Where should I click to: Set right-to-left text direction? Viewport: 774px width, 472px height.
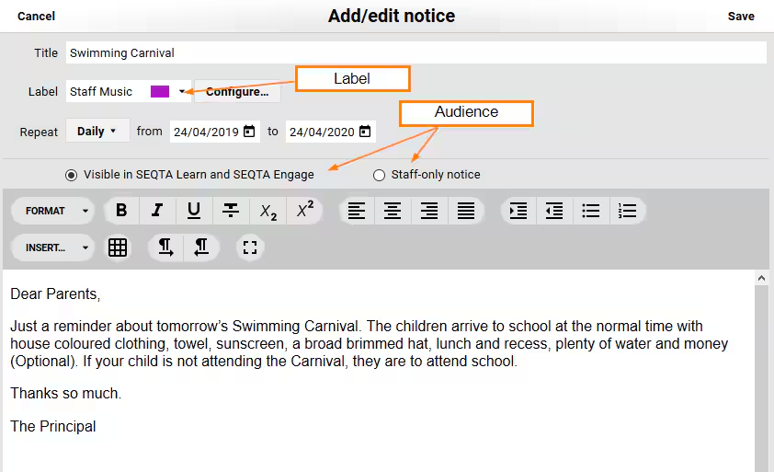pos(201,248)
